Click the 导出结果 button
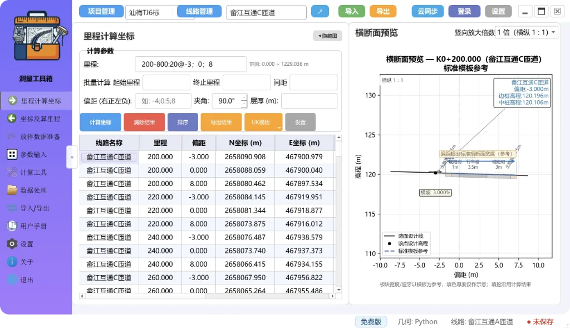570x328 pixels. (x=221, y=122)
